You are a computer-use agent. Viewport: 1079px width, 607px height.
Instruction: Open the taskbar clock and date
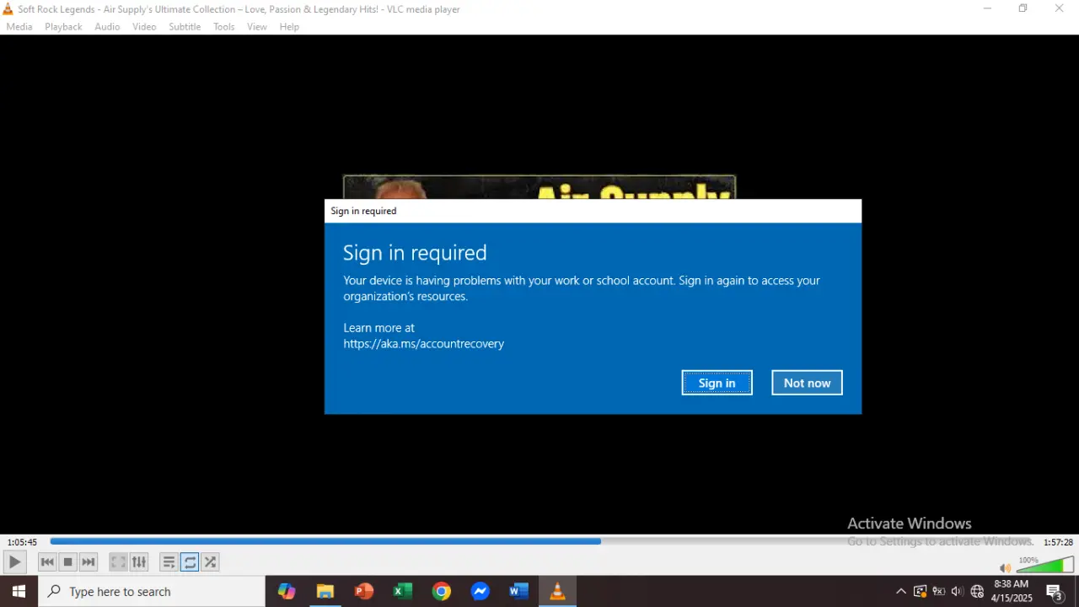coord(1012,591)
